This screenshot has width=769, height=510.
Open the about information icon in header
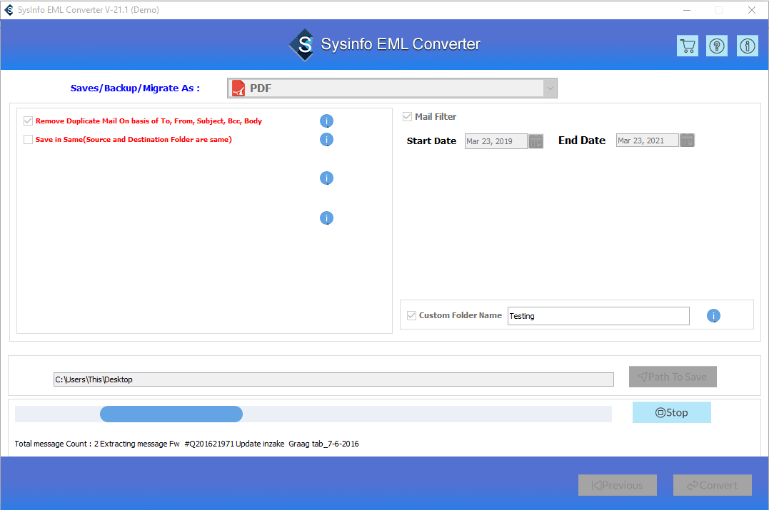coord(748,46)
